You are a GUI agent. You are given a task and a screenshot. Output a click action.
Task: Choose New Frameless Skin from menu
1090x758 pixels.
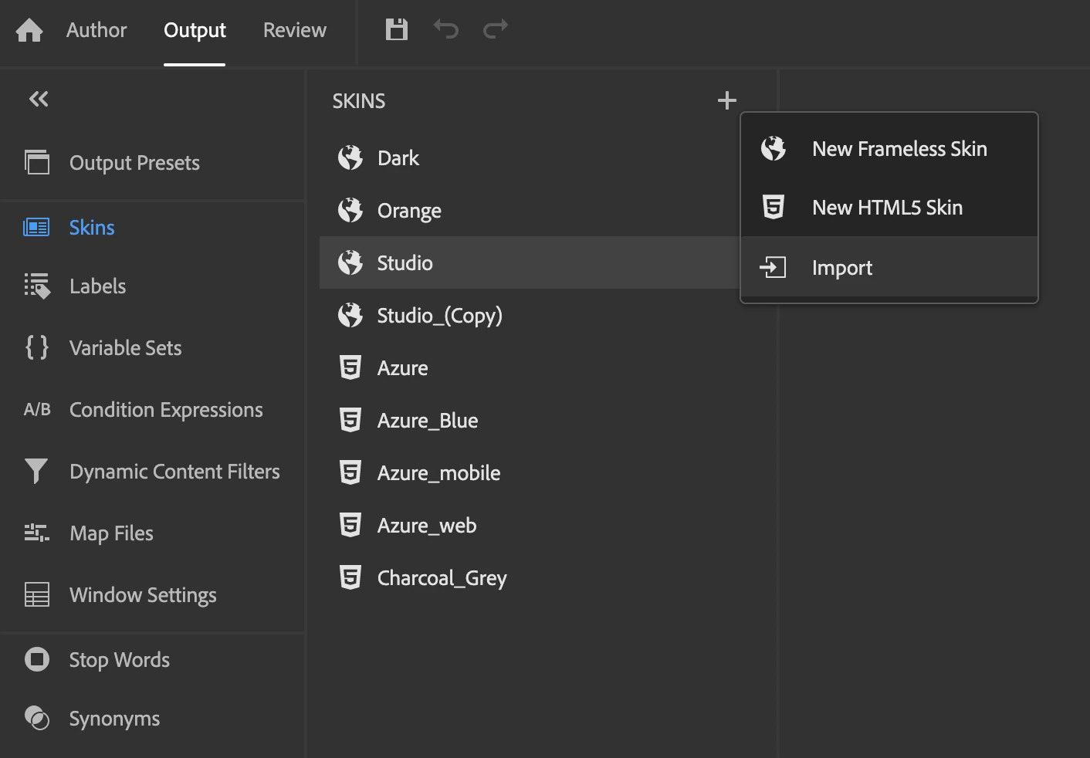click(x=899, y=149)
